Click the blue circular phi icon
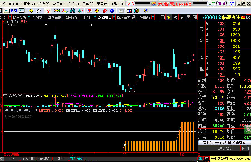This screenshot has height=162, width=251. pyautogui.click(x=112, y=11)
